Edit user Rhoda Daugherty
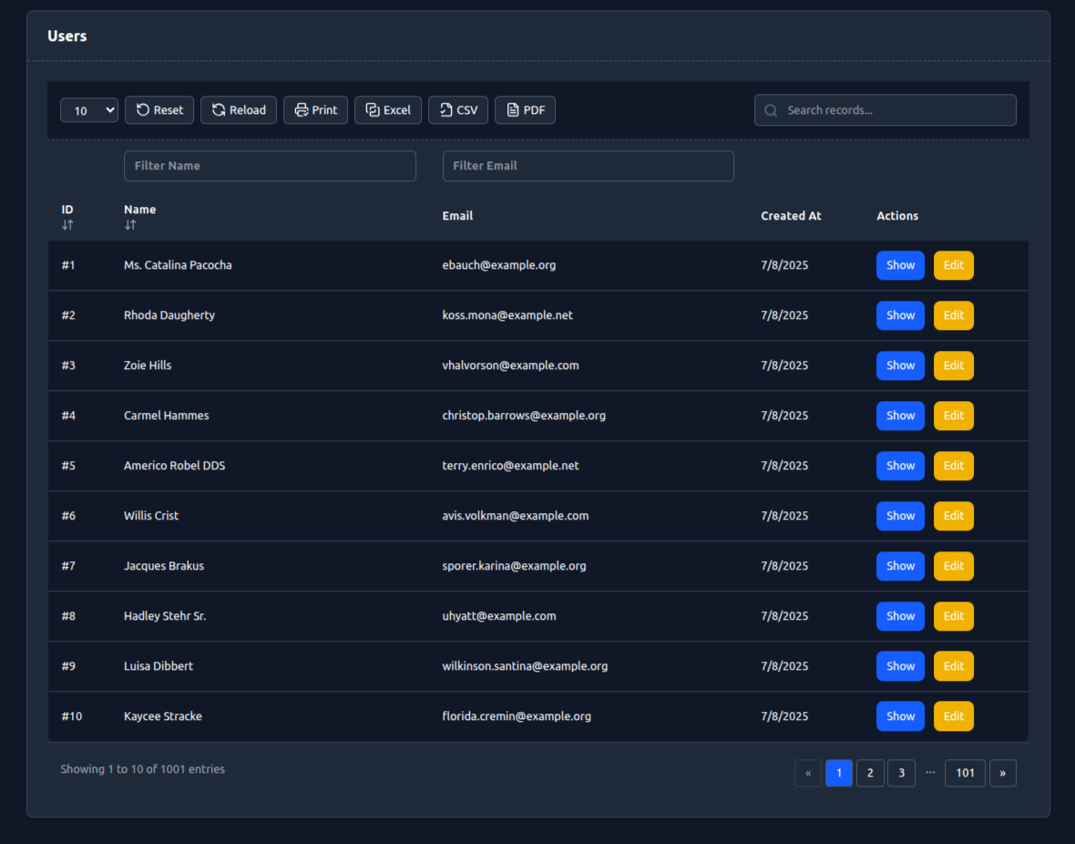Image resolution: width=1075 pixels, height=844 pixels. coord(954,315)
